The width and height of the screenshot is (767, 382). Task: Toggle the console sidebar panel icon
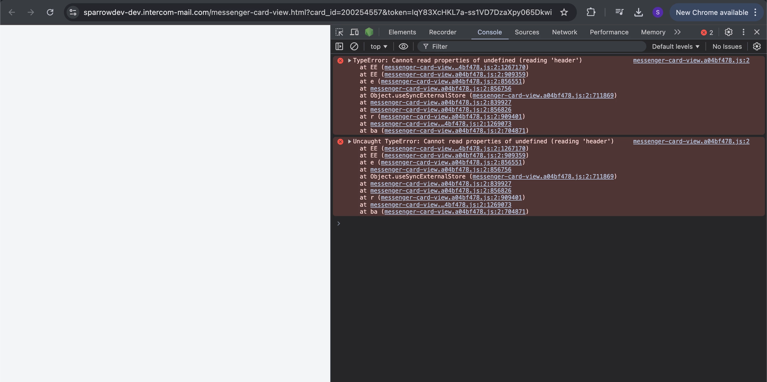[x=339, y=46]
